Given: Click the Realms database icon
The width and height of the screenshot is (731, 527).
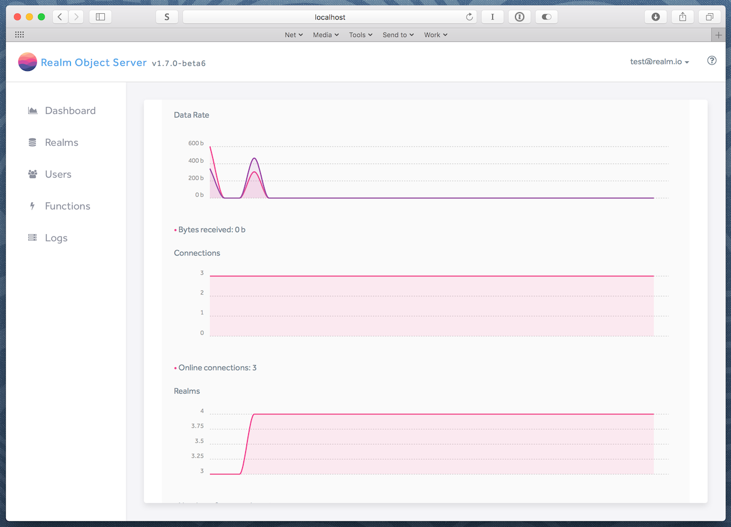Looking at the screenshot, I should click(x=32, y=142).
